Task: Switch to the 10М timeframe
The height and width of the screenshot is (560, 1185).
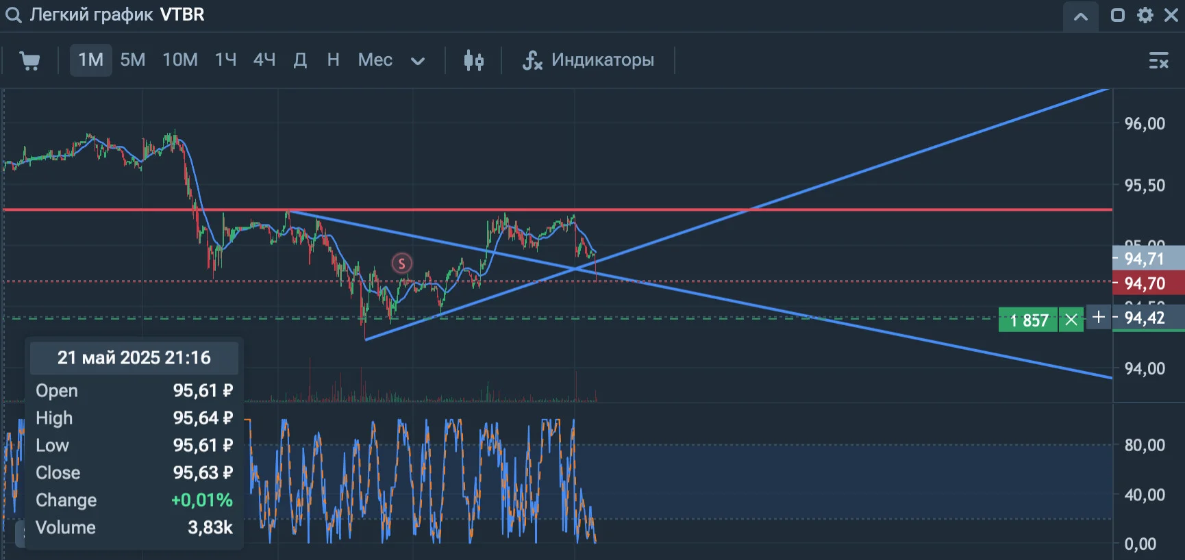Action: point(180,60)
